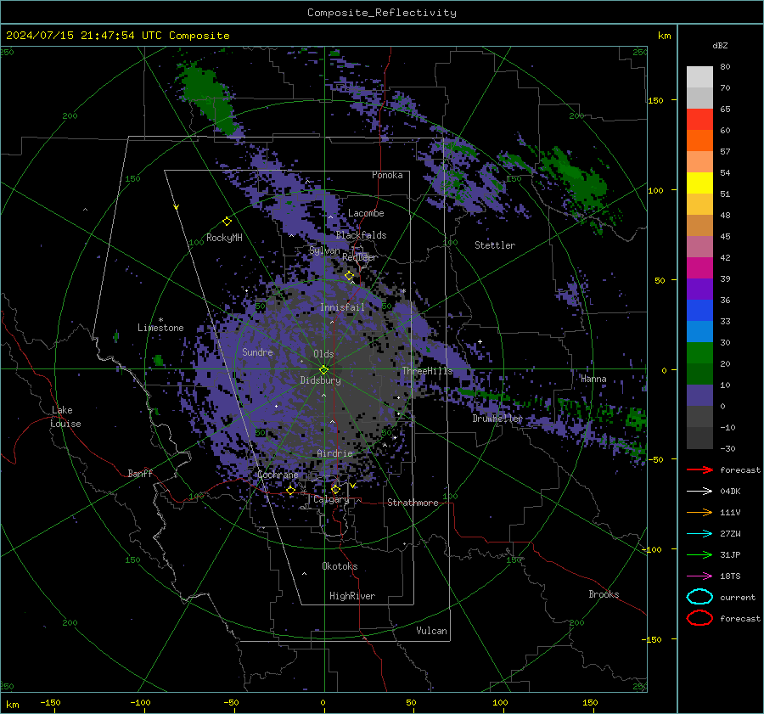Click the 04DK legend label
Viewport: 764px width, 714px height.
pyautogui.click(x=730, y=492)
